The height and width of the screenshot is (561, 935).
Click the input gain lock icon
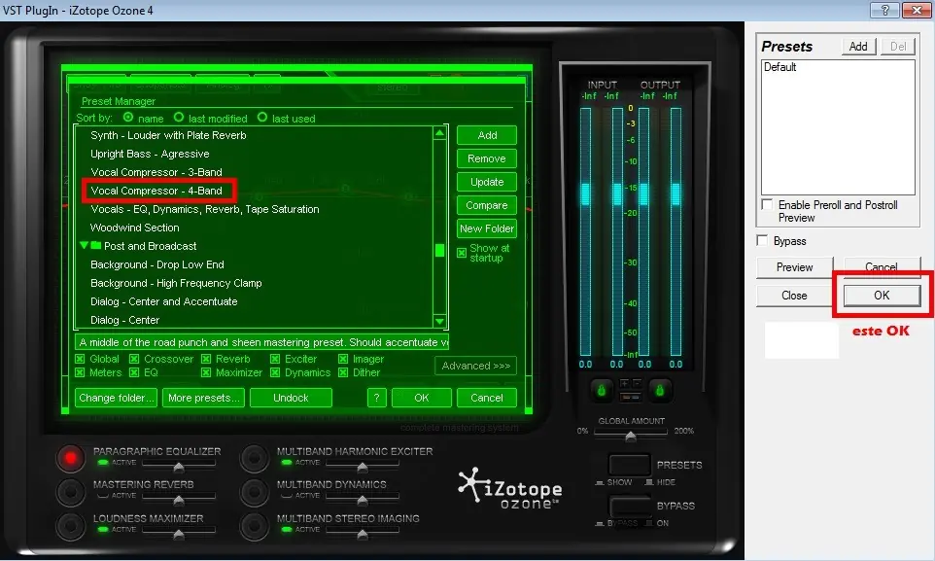point(601,390)
